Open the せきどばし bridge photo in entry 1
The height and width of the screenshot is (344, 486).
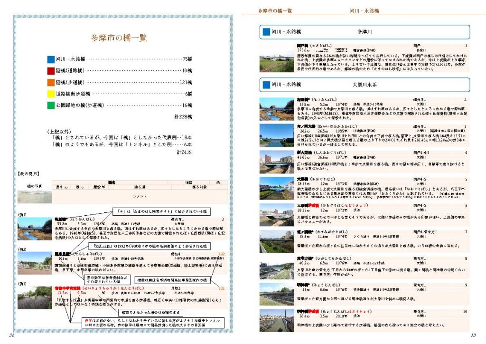tap(277, 58)
